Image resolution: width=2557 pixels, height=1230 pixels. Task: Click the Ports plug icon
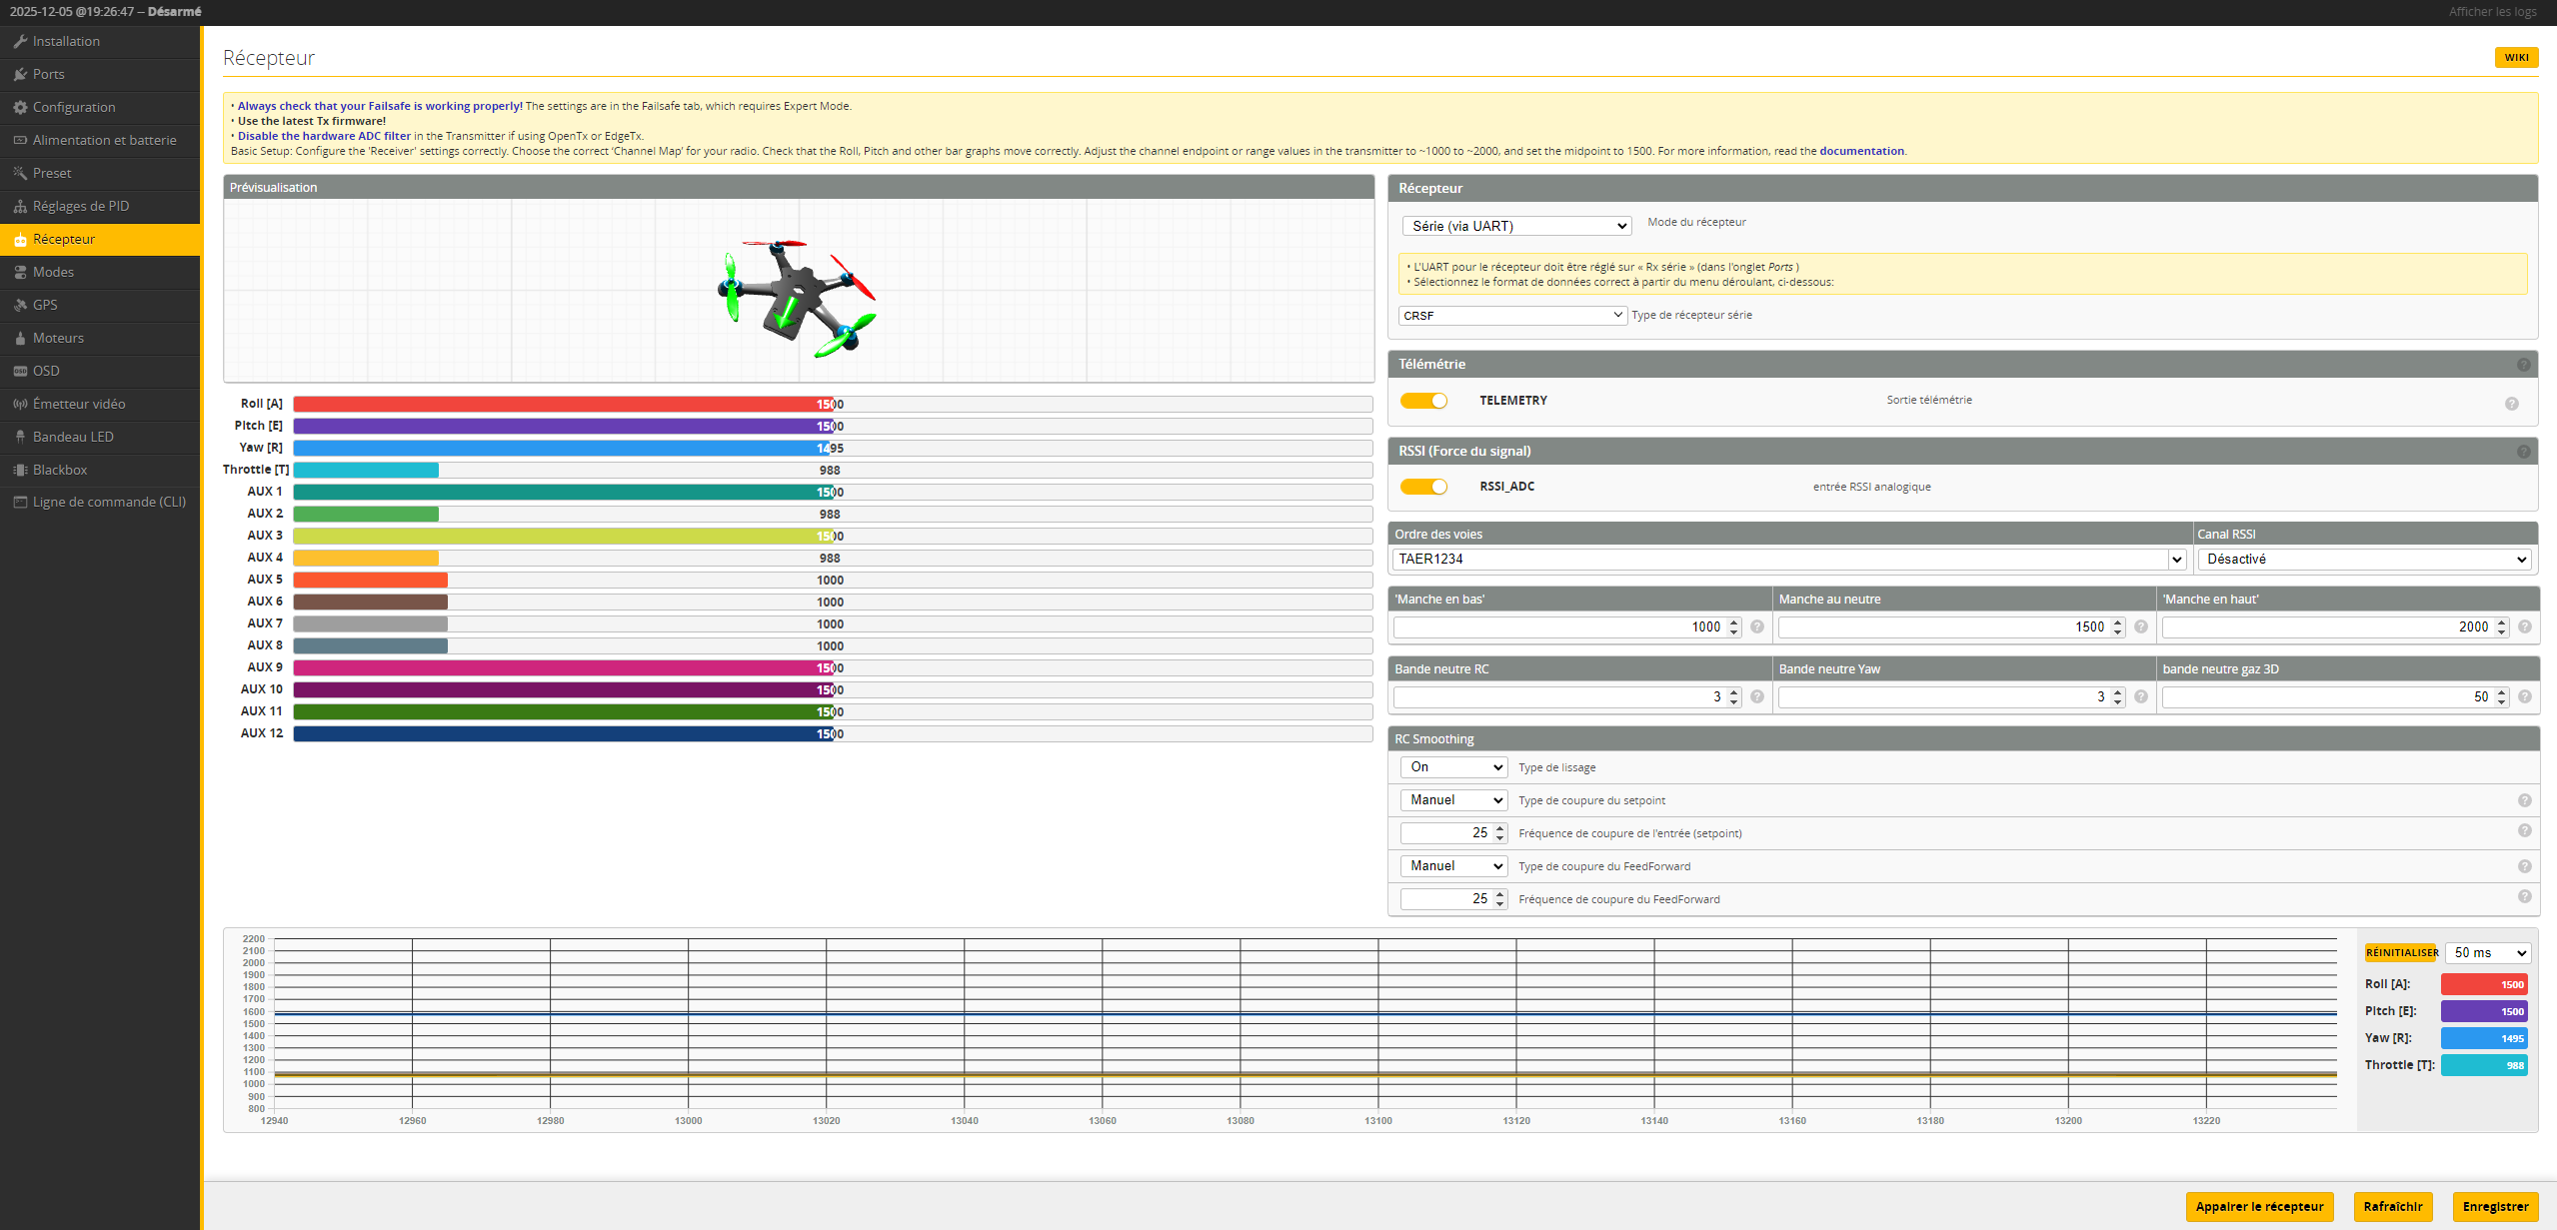pos(20,74)
